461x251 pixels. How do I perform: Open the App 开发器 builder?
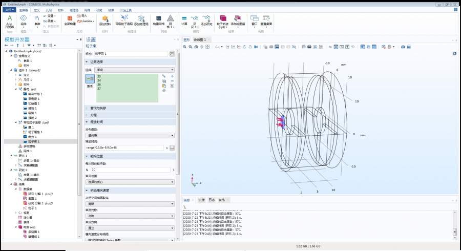[x=9, y=22]
